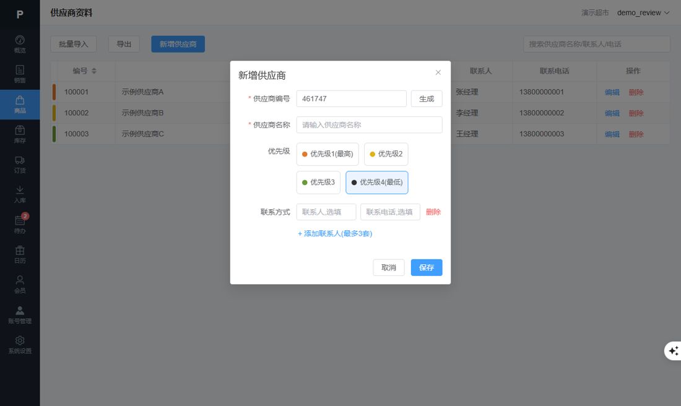
Task: Click the 供应商名称 input field
Action: 369,124
